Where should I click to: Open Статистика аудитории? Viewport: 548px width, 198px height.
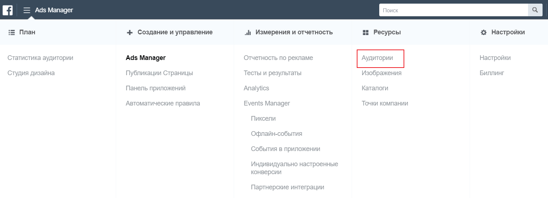[x=40, y=58]
